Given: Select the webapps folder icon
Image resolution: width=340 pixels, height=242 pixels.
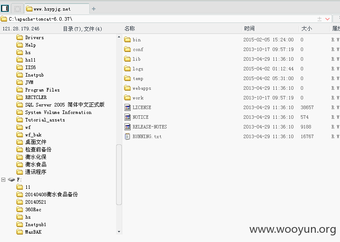Looking at the screenshot, I should point(128,88).
